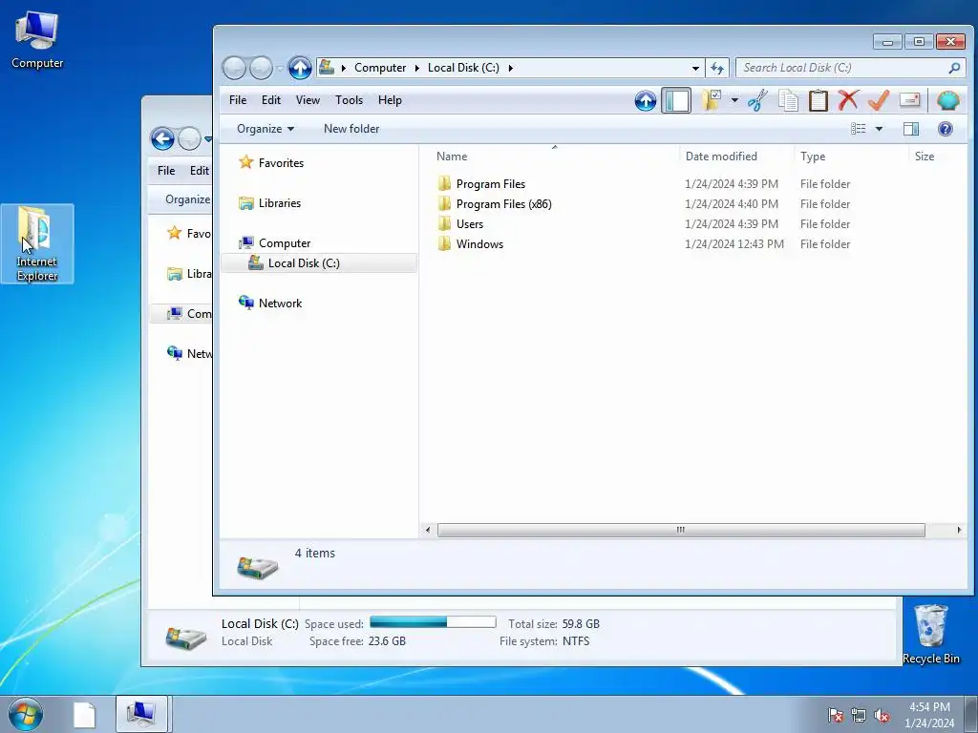Open the View menu
The image size is (978, 733).
click(308, 100)
